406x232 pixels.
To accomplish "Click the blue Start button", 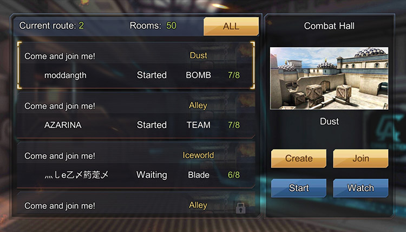I will pyautogui.click(x=298, y=188).
